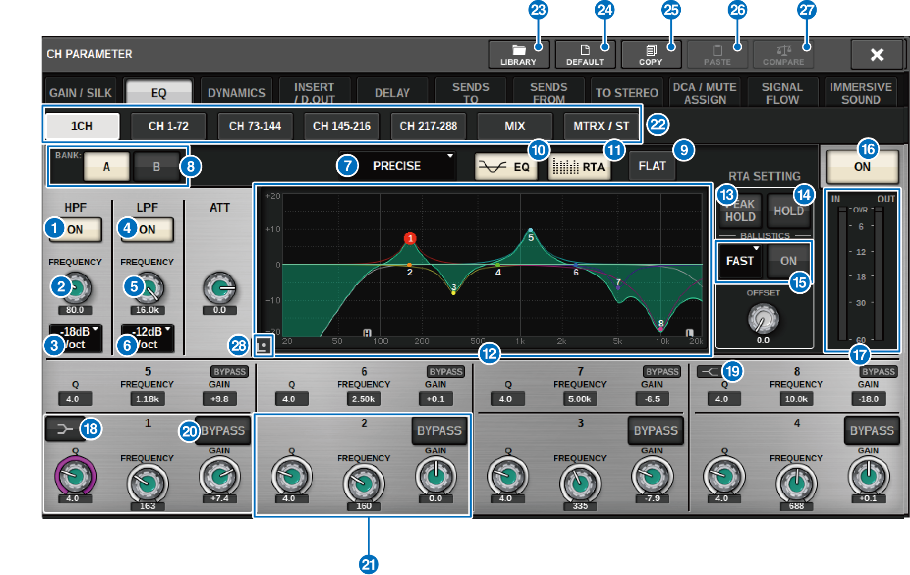Enable the RTA bars display
Image resolution: width=910 pixels, height=575 pixels.
(579, 167)
